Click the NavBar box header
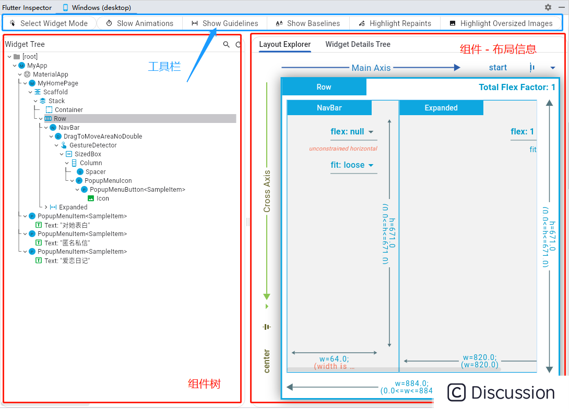 coord(329,108)
